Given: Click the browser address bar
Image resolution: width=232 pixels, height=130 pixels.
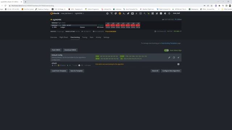Looking at the screenshot, I should coord(104,6).
